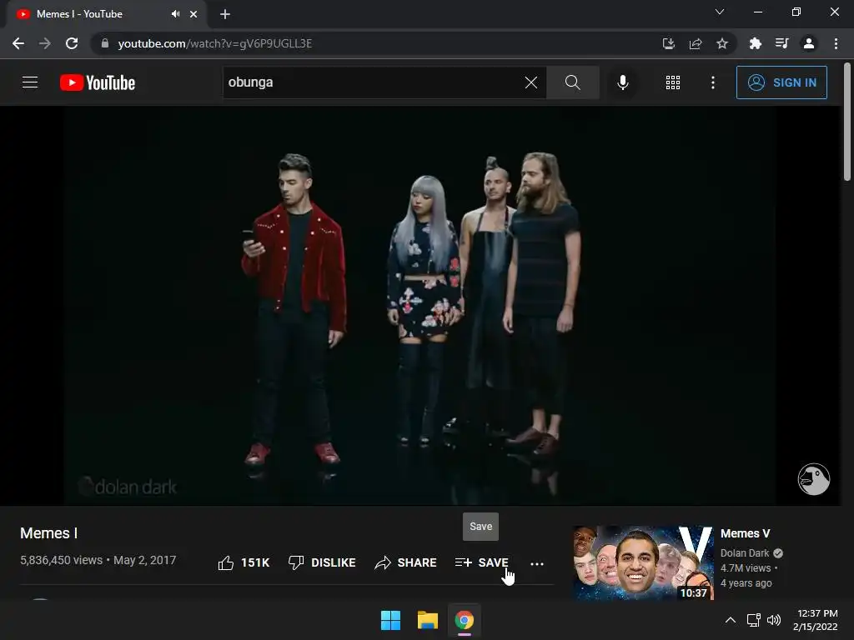Go to the YouTube home logo

(98, 82)
